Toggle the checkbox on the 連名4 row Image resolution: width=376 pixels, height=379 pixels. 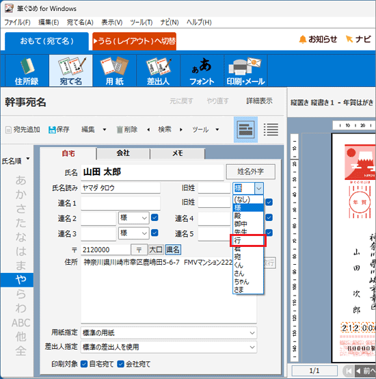(x=269, y=218)
